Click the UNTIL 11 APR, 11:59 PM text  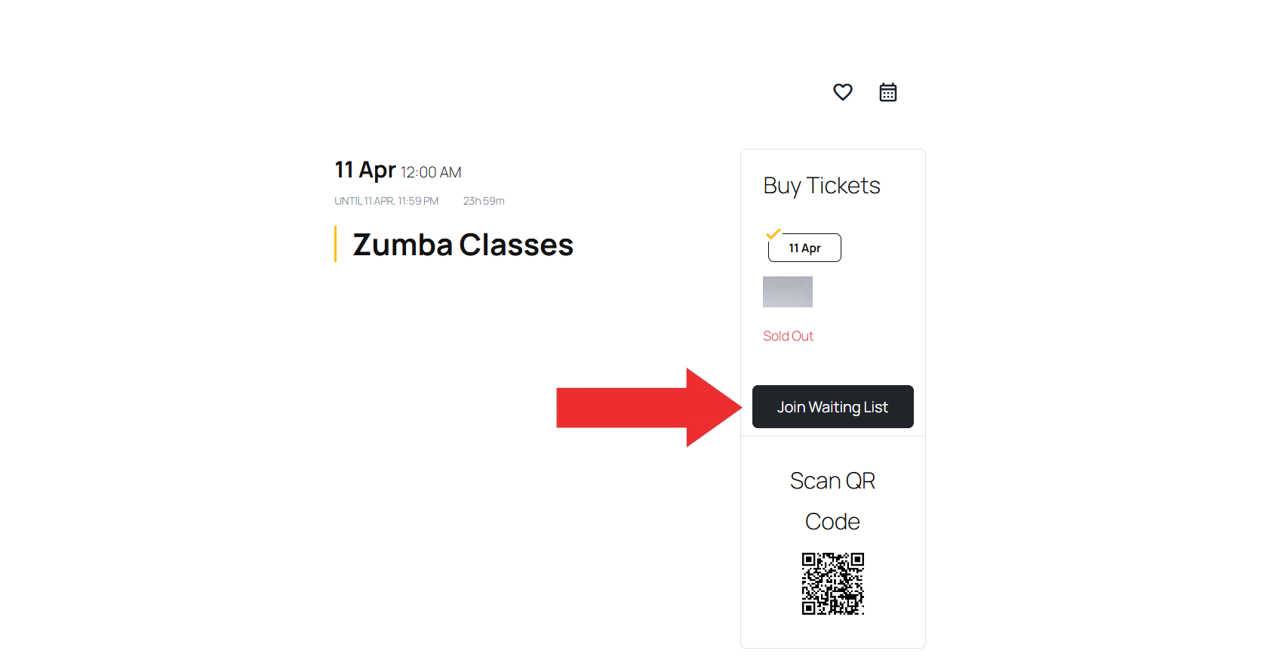[x=386, y=201]
